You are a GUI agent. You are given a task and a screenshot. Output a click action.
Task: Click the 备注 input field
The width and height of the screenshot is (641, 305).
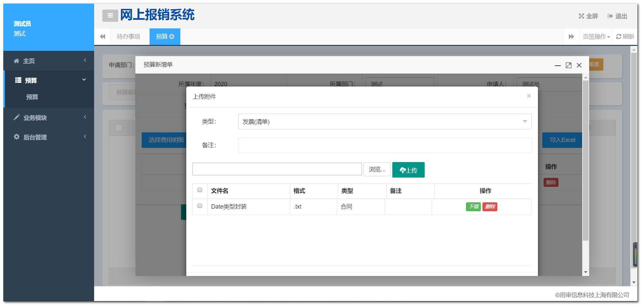(x=384, y=146)
